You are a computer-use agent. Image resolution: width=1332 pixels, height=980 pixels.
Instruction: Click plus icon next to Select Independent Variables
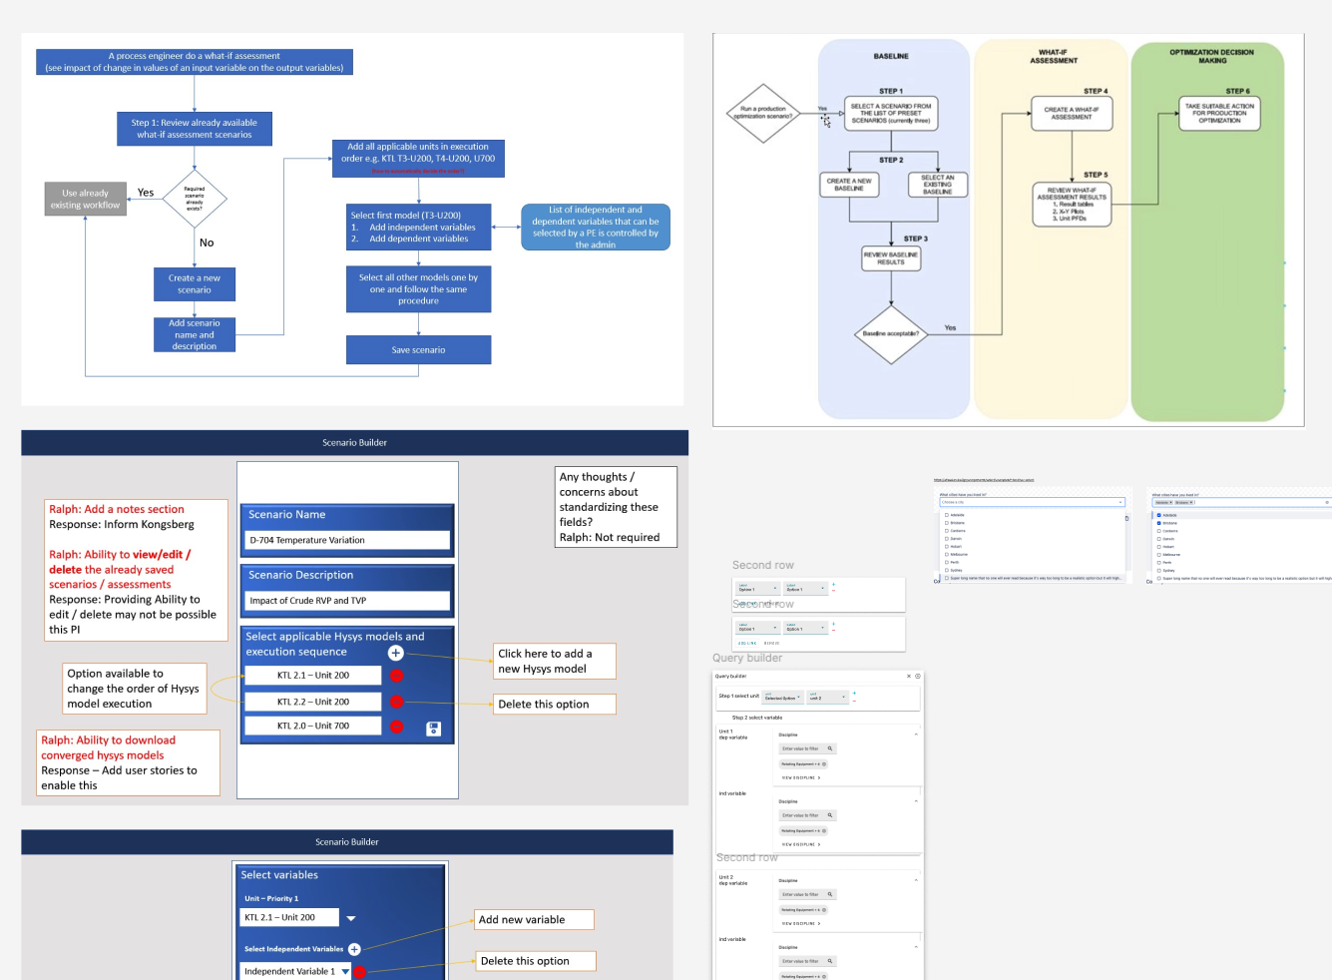(x=354, y=949)
